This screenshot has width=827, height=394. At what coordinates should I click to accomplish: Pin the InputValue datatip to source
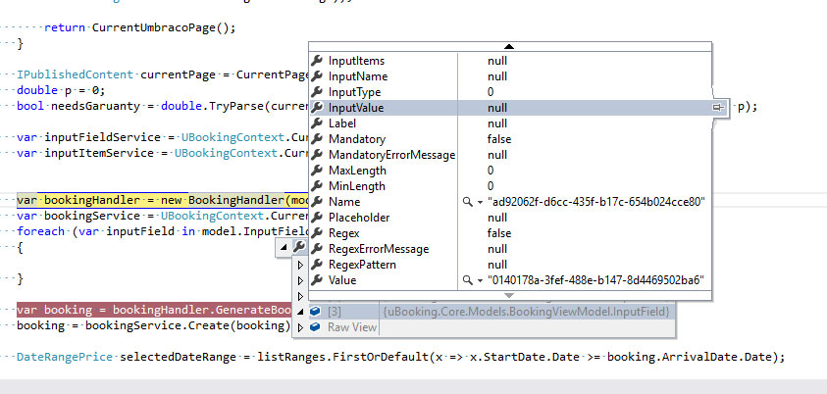(718, 108)
